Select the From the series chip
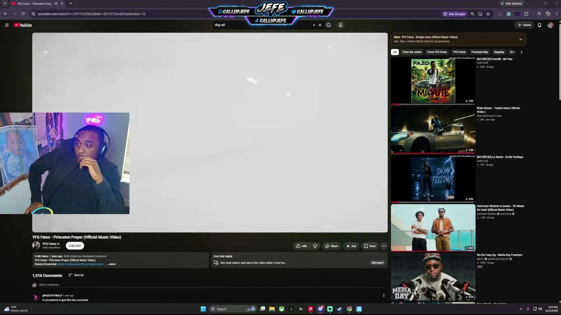 [412, 52]
